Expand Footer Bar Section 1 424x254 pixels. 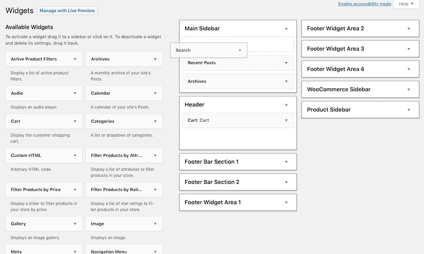(286, 162)
